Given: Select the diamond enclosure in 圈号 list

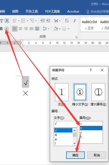Looking at the screenshot, I should tap(91, 137).
